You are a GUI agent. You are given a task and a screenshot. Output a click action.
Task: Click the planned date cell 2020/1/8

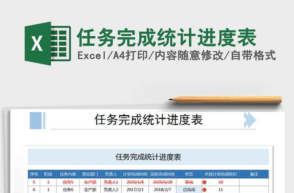tap(135, 182)
